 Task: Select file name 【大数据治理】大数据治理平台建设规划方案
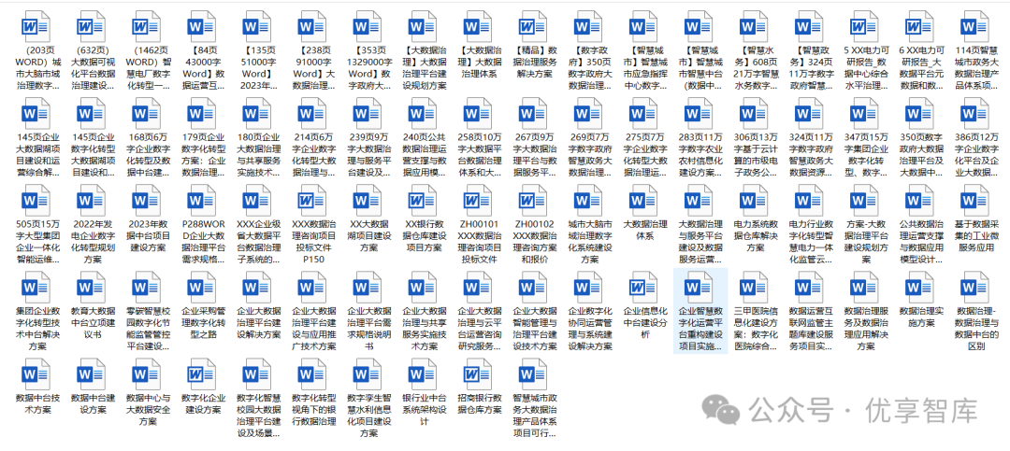click(423, 68)
